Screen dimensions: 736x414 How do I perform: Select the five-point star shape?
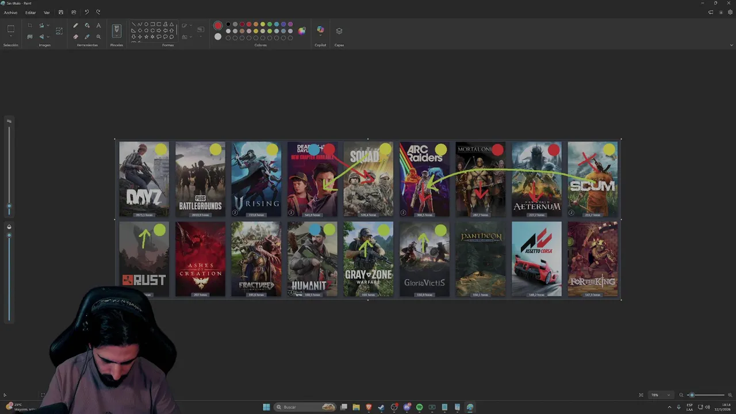click(146, 37)
